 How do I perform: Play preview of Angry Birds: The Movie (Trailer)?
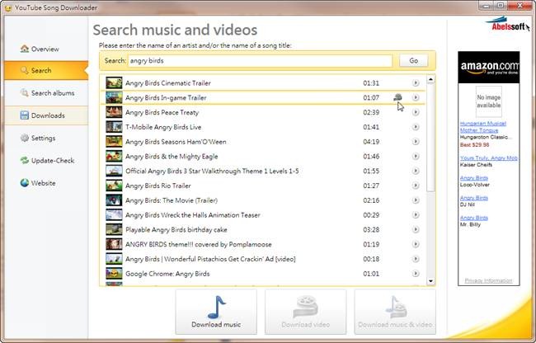416,200
